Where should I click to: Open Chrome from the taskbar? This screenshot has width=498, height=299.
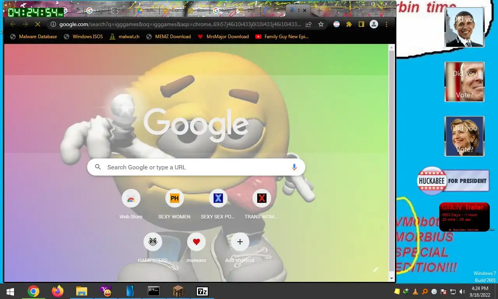pos(33,291)
